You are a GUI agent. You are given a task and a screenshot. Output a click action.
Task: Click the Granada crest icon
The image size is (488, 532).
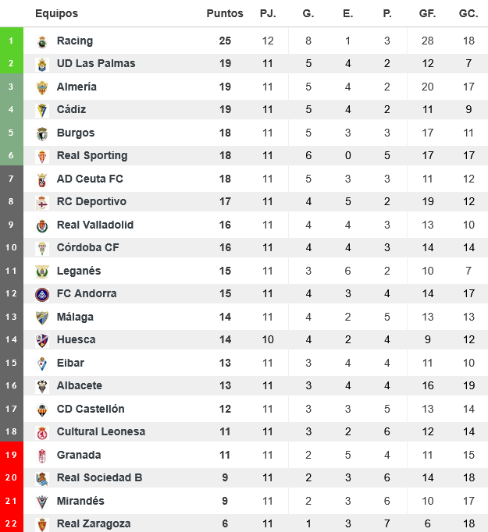42,456
